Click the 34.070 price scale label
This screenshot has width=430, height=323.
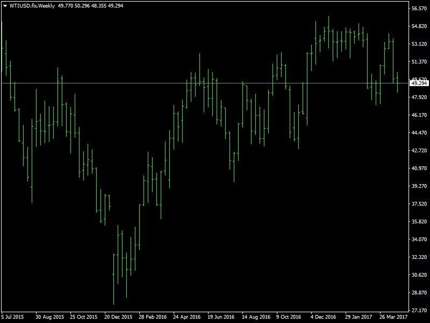pos(419,240)
